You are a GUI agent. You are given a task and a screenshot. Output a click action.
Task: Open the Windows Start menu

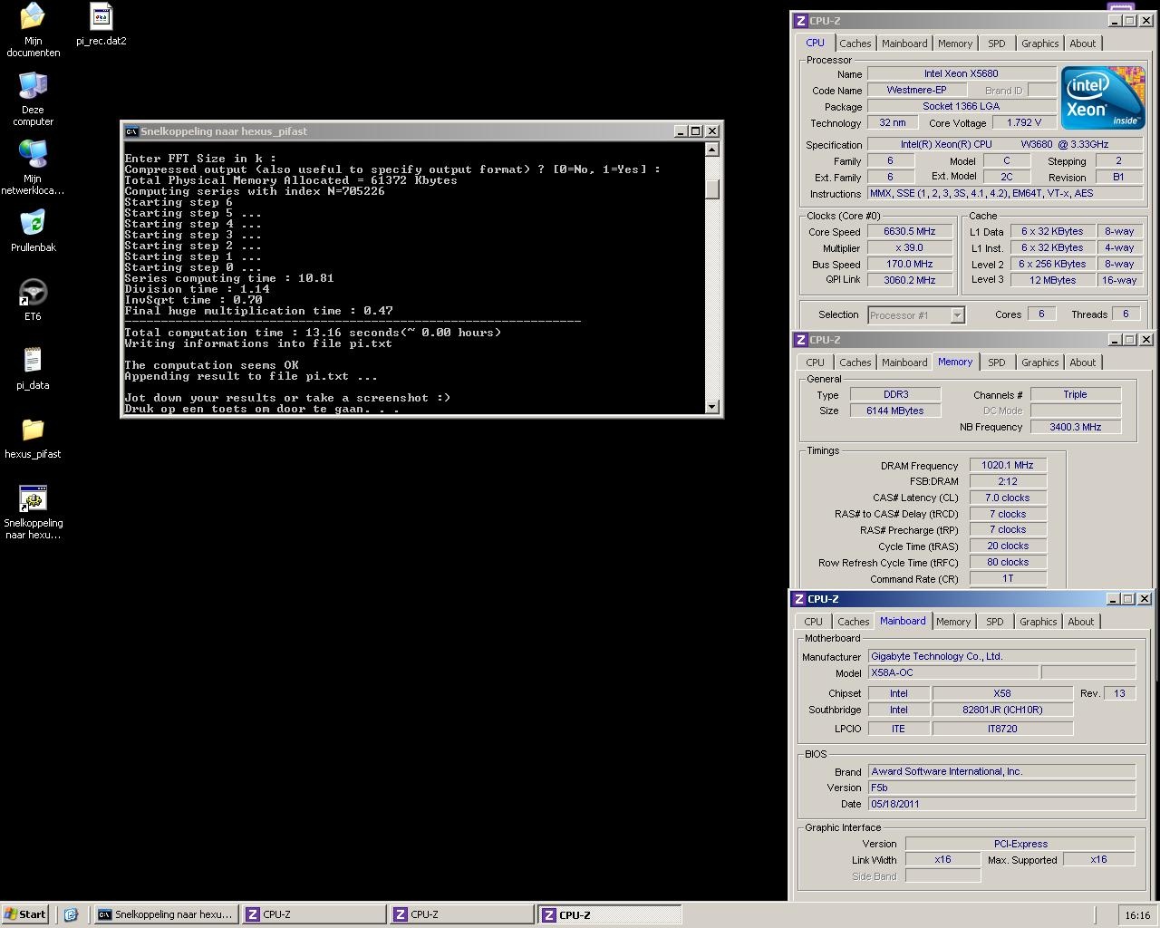pyautogui.click(x=25, y=914)
